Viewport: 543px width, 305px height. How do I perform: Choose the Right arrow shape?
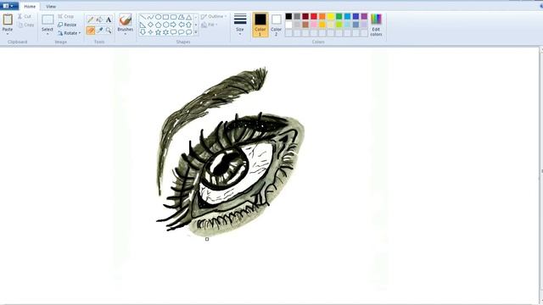pyautogui.click(x=173, y=25)
